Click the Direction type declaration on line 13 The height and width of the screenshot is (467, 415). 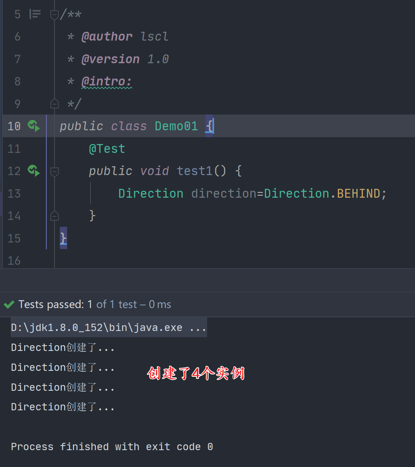tap(151, 193)
